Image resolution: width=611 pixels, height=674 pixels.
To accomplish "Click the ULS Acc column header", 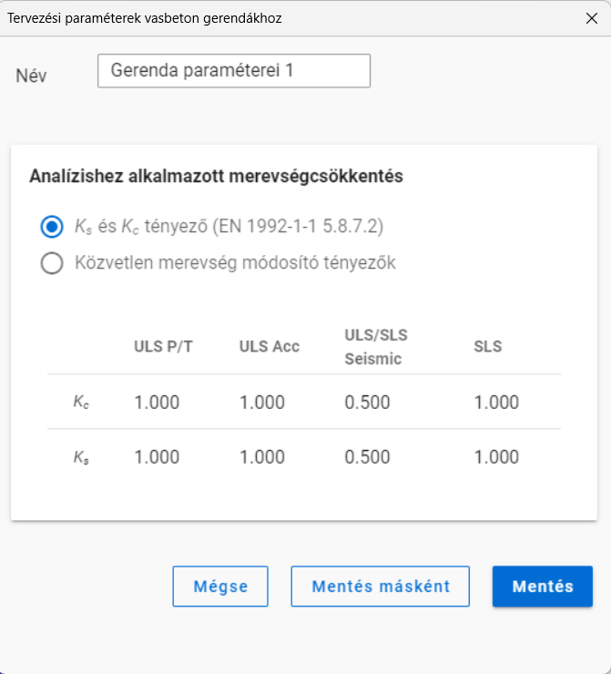I will click(x=270, y=346).
